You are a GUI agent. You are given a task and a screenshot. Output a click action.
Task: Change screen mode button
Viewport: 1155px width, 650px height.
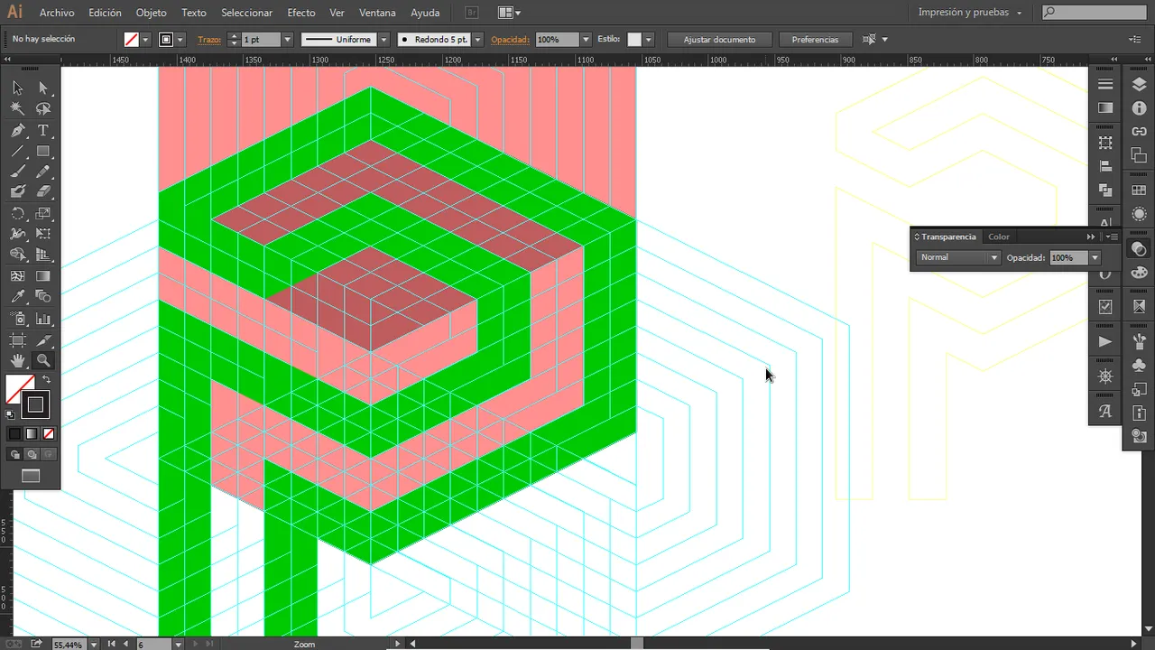[31, 476]
